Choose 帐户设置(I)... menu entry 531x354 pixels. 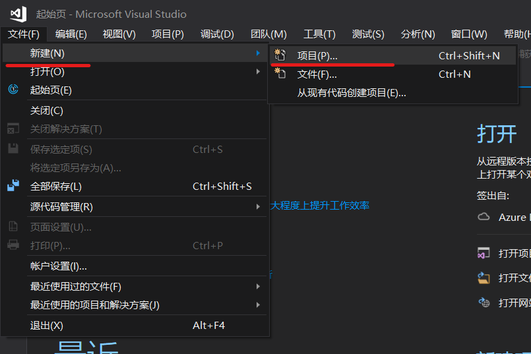pyautogui.click(x=135, y=266)
